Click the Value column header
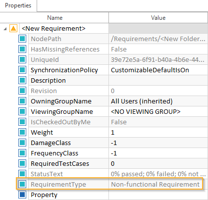208x200 pixels. [x=158, y=18]
